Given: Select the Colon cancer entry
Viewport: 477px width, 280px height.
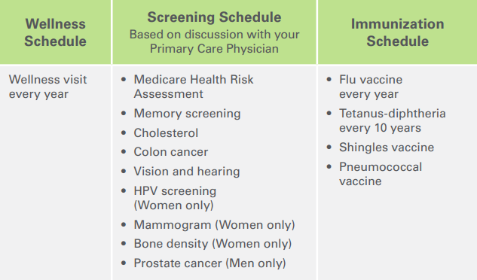Looking at the screenshot, I should [x=170, y=152].
